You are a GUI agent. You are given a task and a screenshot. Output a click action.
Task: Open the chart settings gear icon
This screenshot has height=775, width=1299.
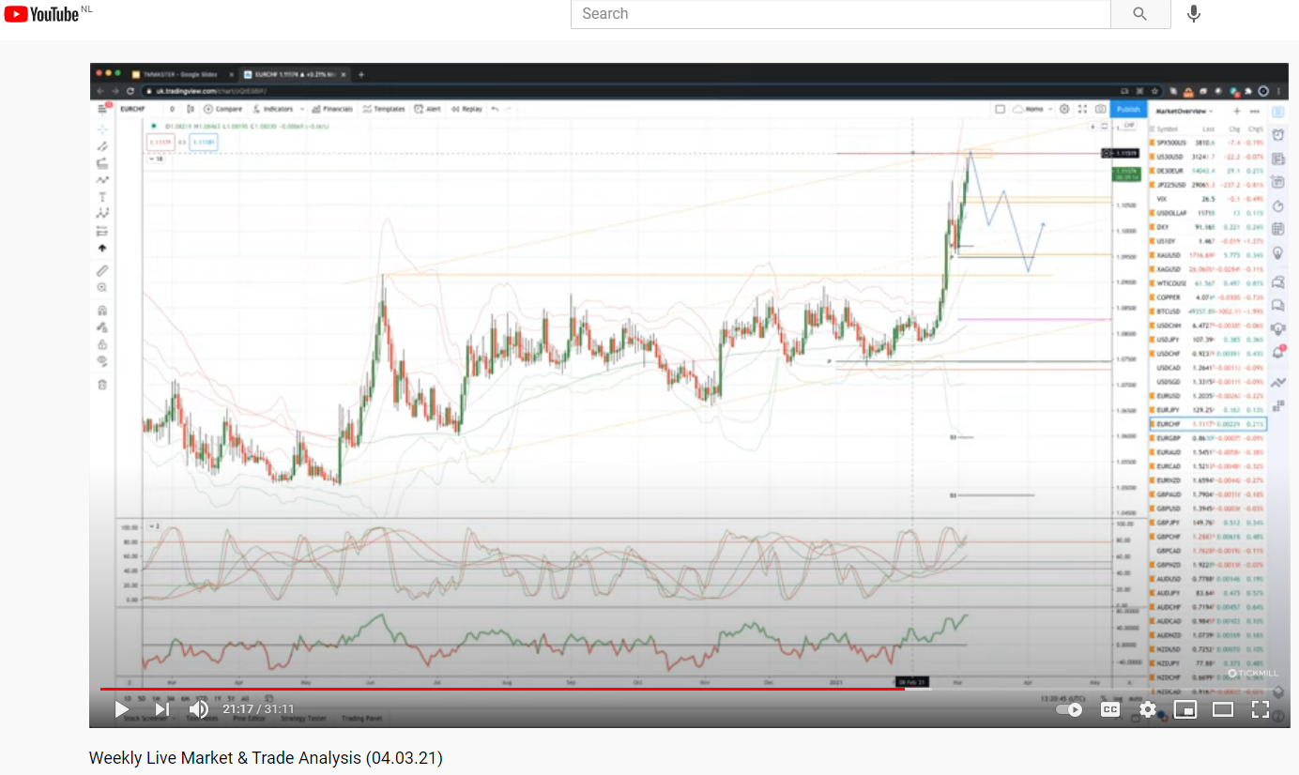coord(1064,109)
